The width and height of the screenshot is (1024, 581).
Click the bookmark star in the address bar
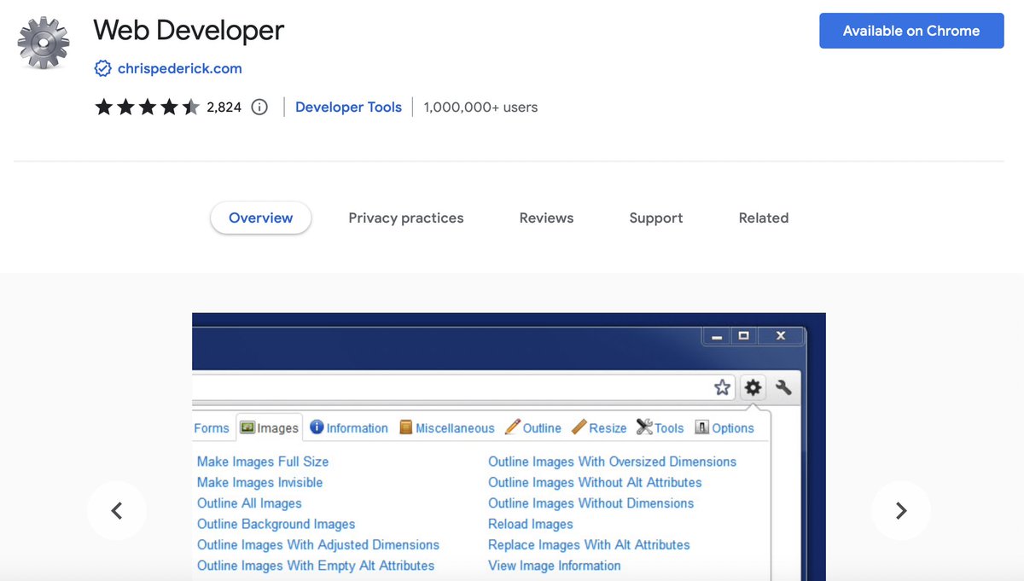(723, 387)
